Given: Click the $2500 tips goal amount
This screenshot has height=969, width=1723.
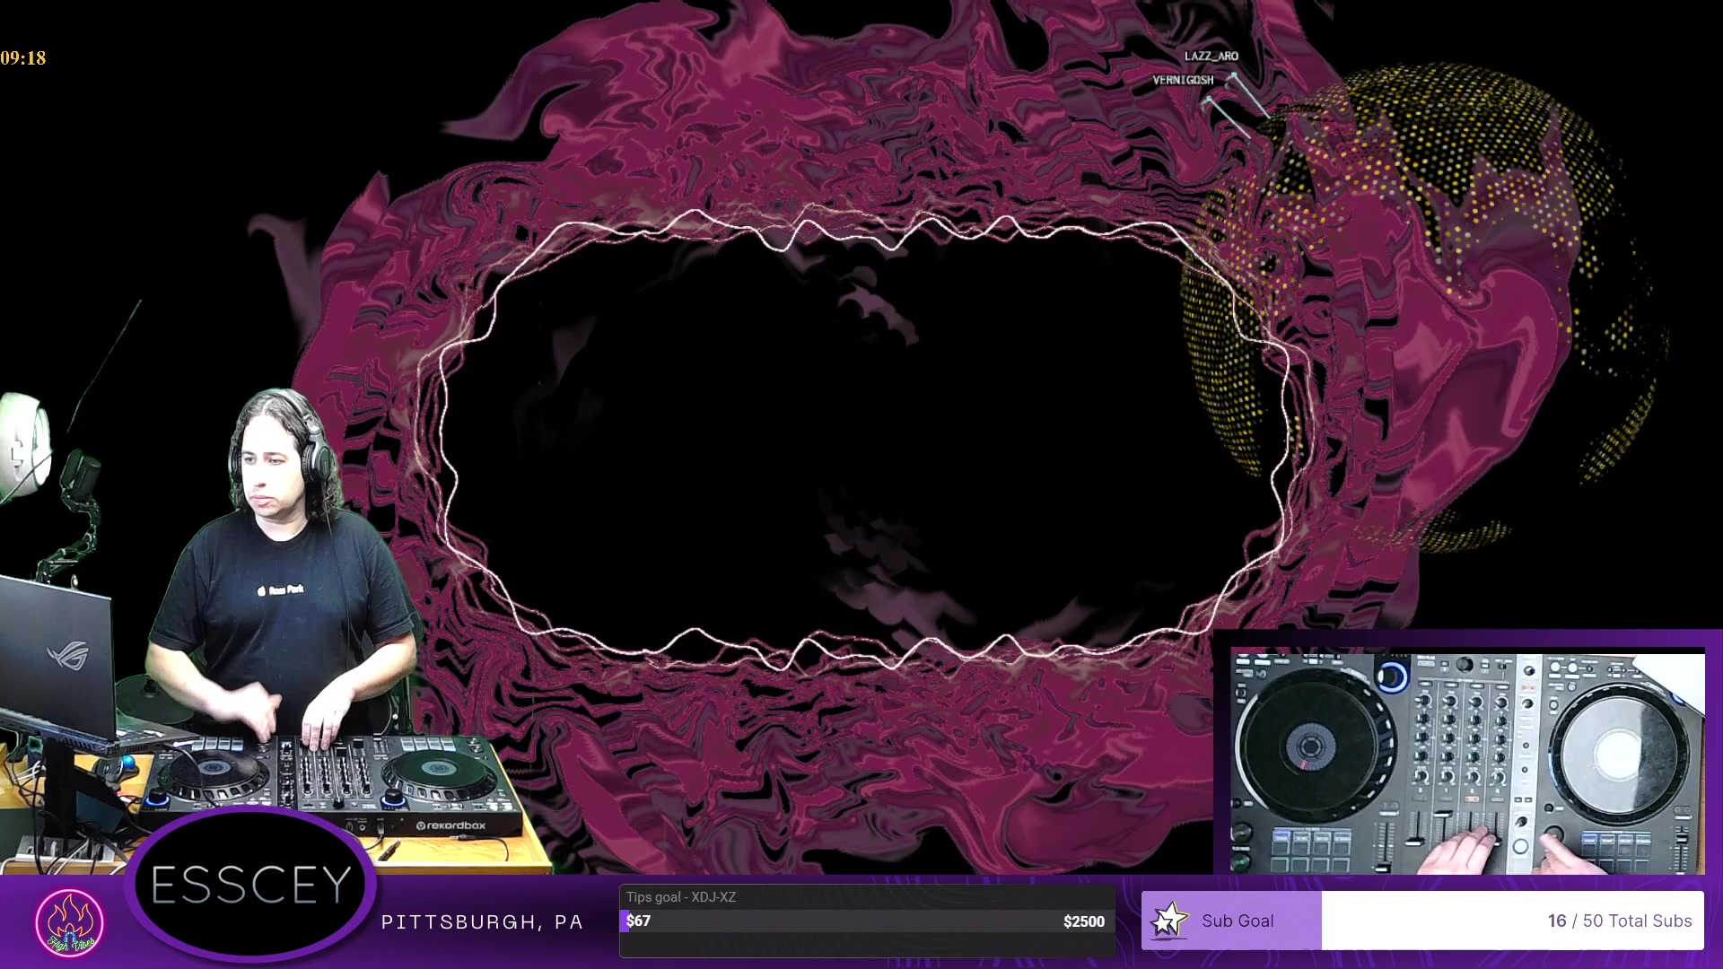Looking at the screenshot, I should pos(1083,921).
